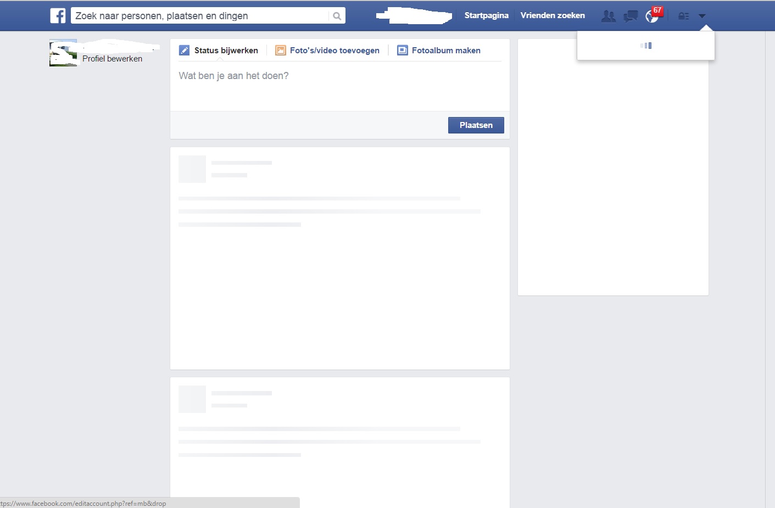775x508 pixels.
Task: Select the Foto's/video toevoegen tab
Action: click(334, 51)
